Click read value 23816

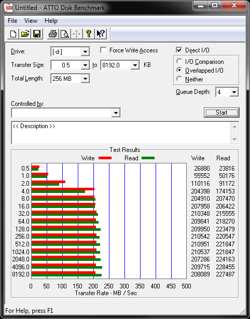coord(227,169)
